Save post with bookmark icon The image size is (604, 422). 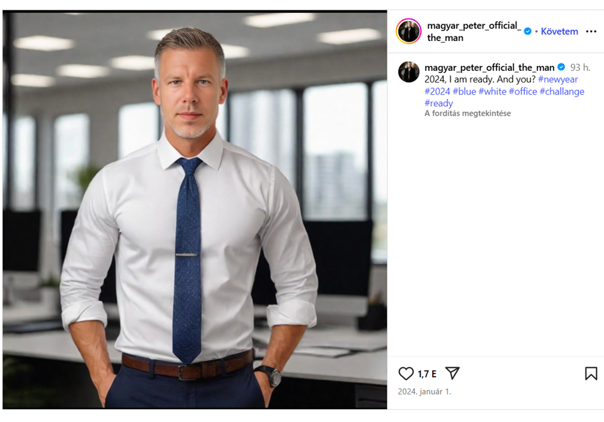tap(591, 373)
